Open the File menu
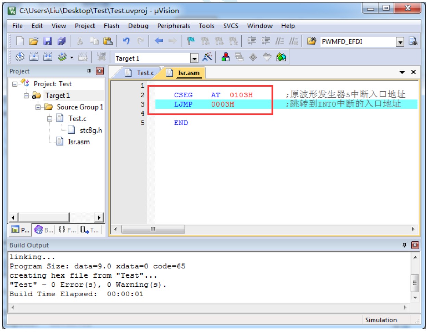Screen dimensions: 428x332 tap(17, 26)
